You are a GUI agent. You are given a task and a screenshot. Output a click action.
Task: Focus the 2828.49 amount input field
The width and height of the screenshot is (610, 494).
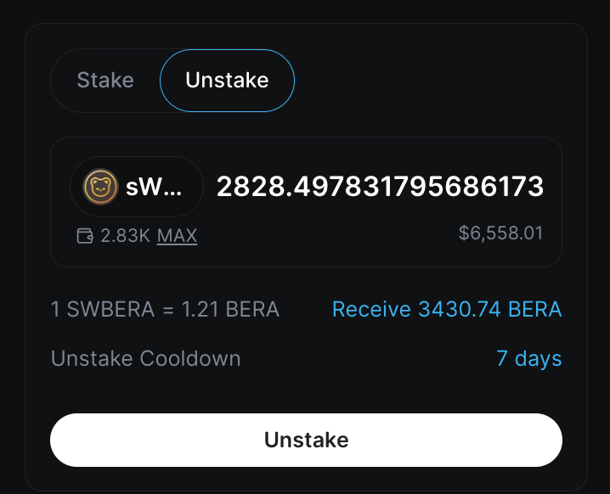pyautogui.click(x=380, y=187)
